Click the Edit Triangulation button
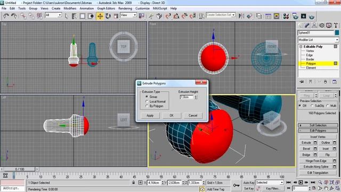 (318, 173)
